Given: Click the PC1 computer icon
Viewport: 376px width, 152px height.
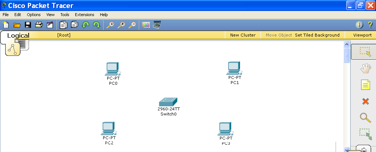Looking at the screenshot, I should 234,68.
